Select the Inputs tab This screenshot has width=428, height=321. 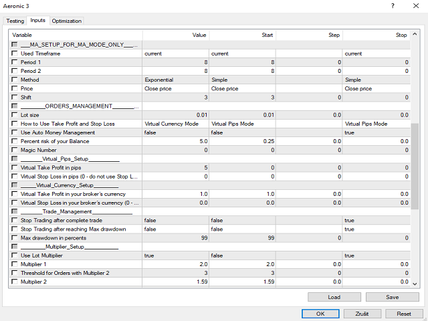point(38,21)
